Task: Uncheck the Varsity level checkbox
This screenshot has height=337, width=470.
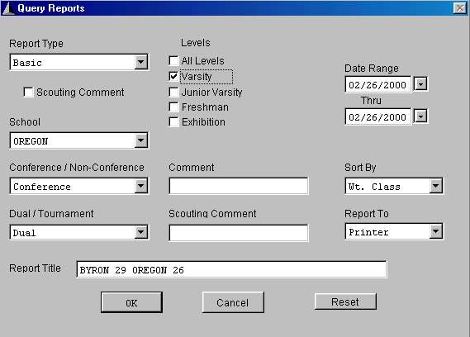Action: click(173, 77)
